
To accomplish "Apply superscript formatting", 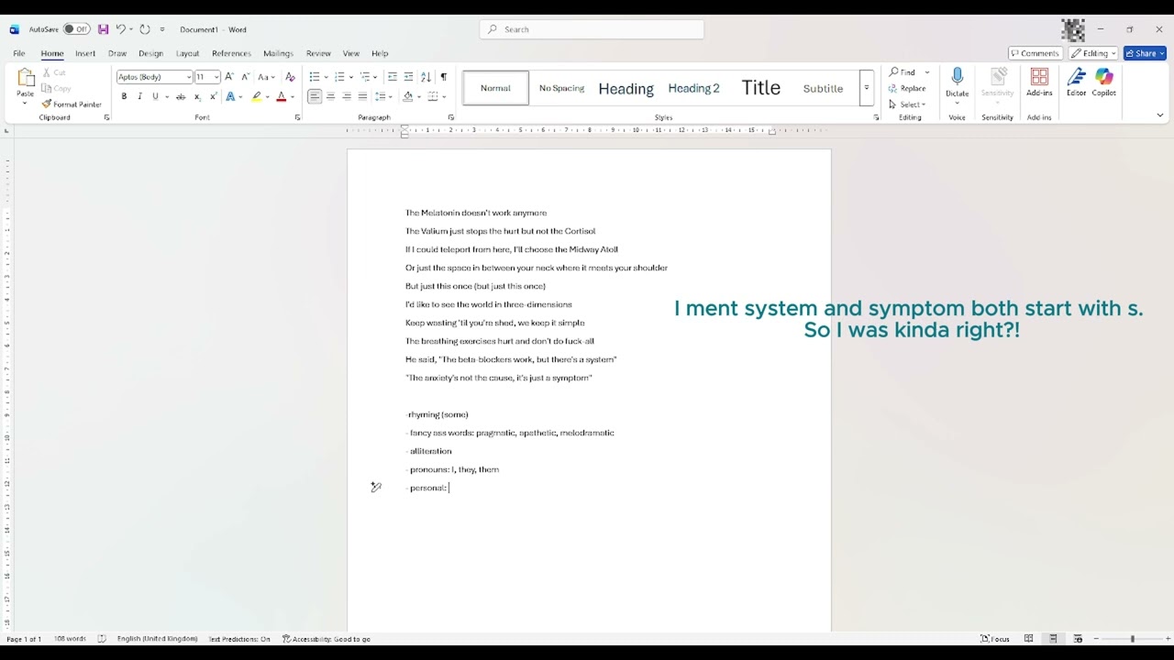I will point(214,96).
